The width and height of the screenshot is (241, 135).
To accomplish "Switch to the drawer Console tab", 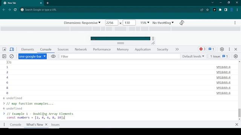I will pos(15,124).
